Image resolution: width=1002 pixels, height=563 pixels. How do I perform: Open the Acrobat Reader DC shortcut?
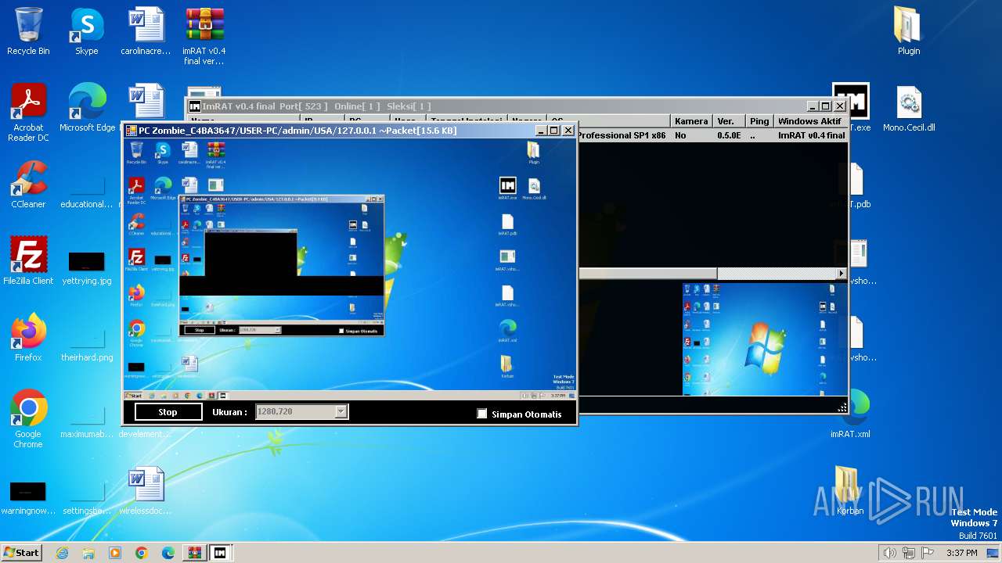coord(28,113)
